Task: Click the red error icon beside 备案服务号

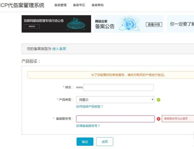Action: point(159,119)
